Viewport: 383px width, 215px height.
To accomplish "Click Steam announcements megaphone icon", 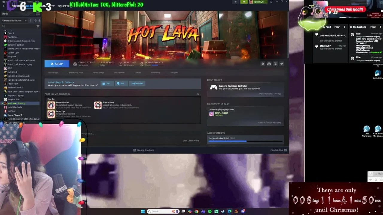I will point(236,2).
